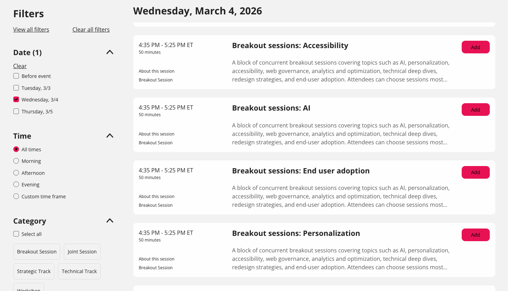The width and height of the screenshot is (508, 291).
Task: Pick the Evening time radio button
Action: 16,185
